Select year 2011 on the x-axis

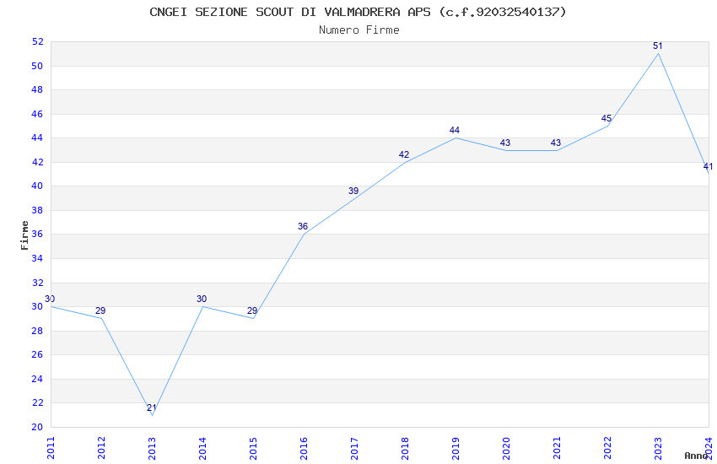coord(51,448)
